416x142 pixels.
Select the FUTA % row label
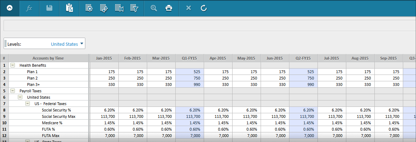click(49, 129)
